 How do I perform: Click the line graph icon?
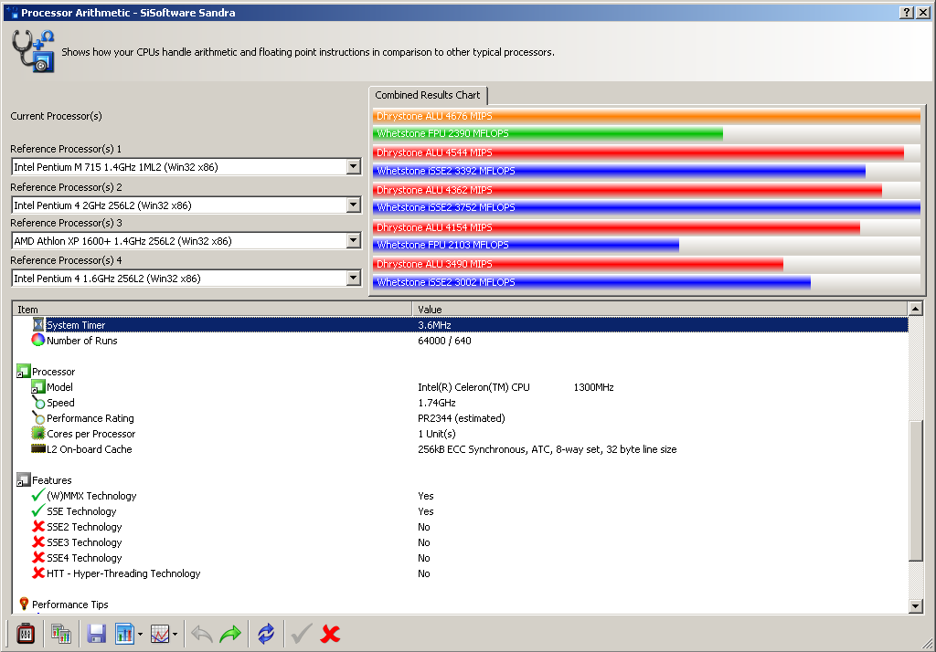click(x=160, y=634)
